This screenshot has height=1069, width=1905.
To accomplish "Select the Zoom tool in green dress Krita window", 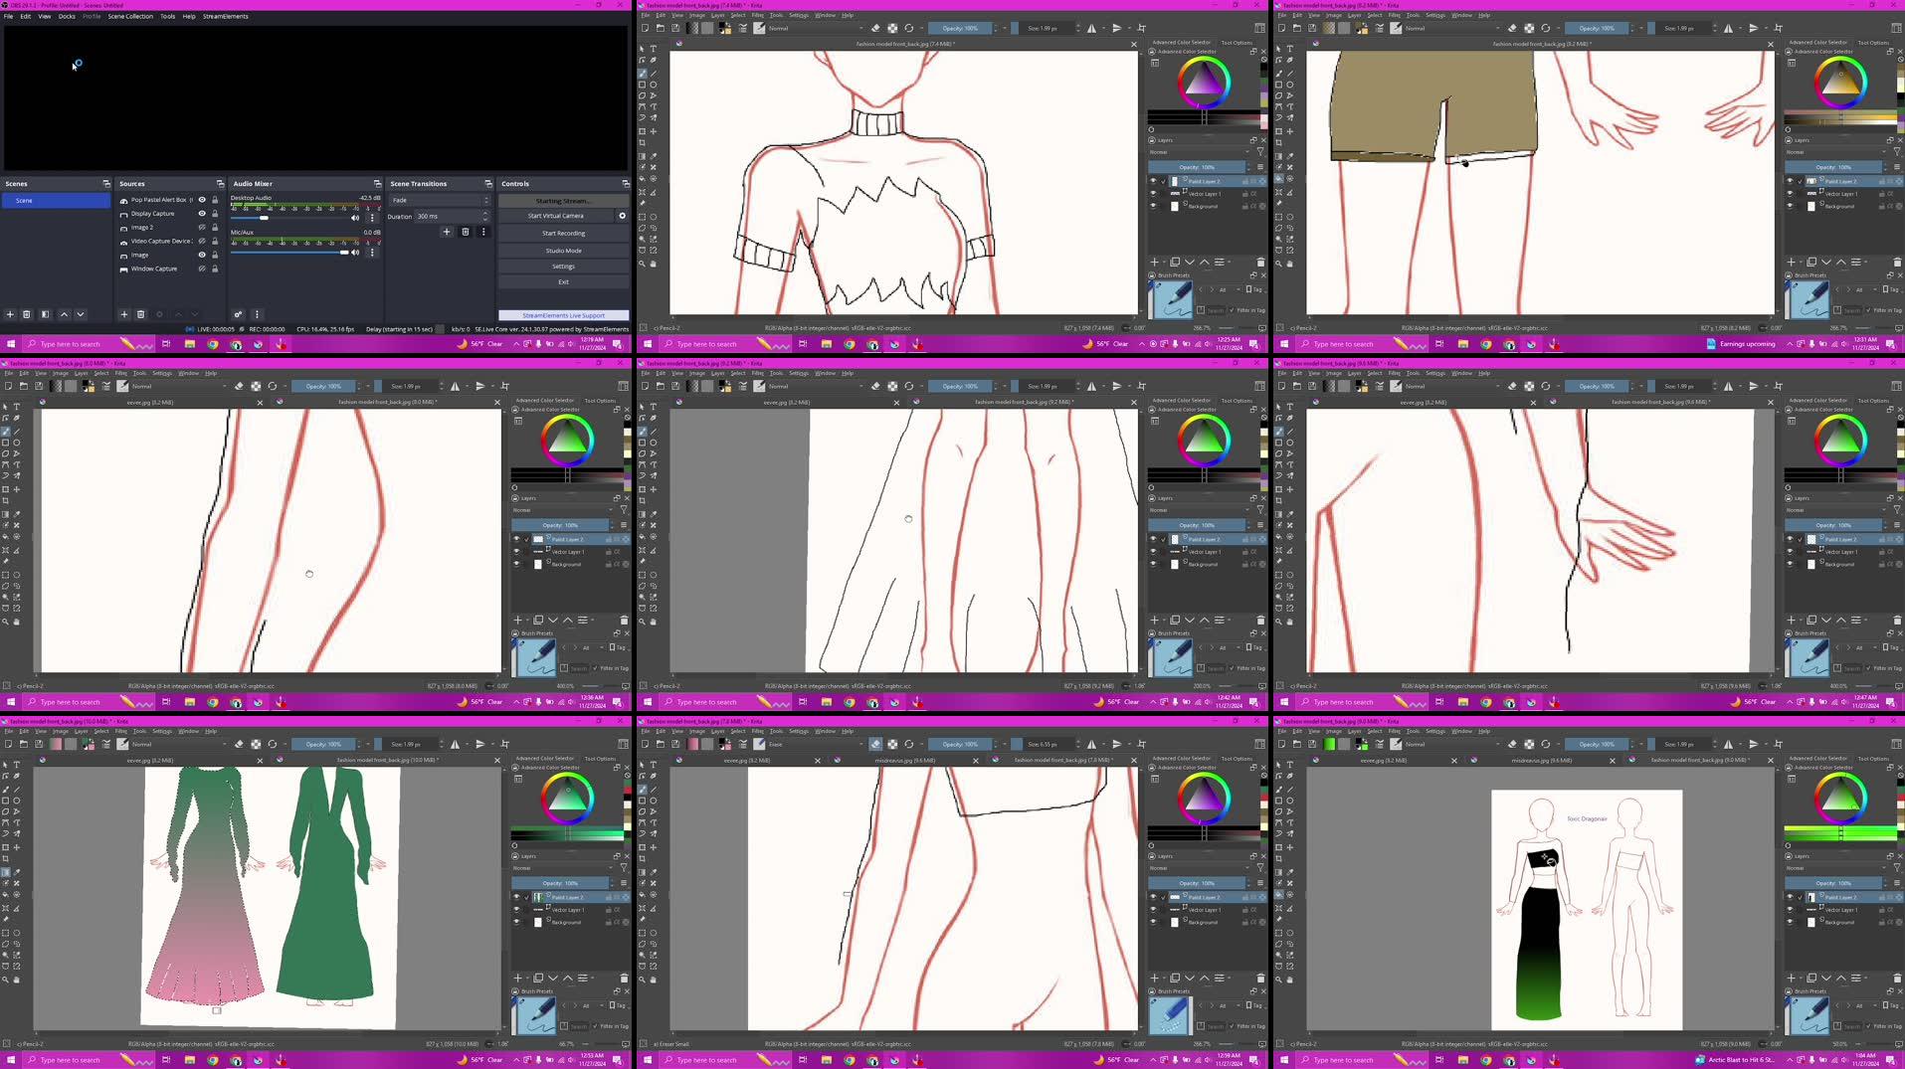I will [5, 980].
